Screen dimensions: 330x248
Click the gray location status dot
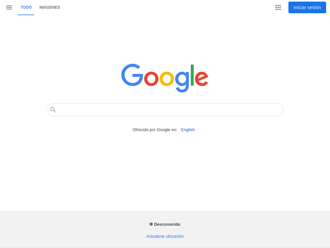coord(151,224)
